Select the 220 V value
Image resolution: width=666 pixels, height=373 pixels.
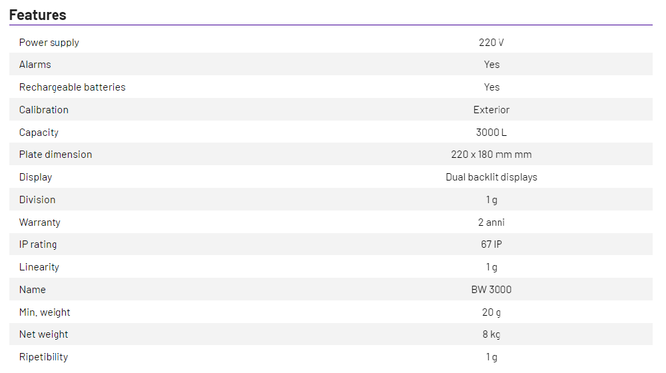click(x=492, y=43)
